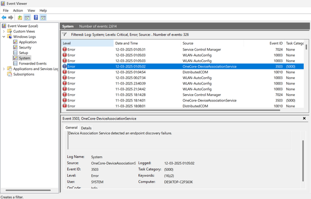Sort by the Level column header
The height and width of the screenshot is (199, 311).
[x=87, y=43]
